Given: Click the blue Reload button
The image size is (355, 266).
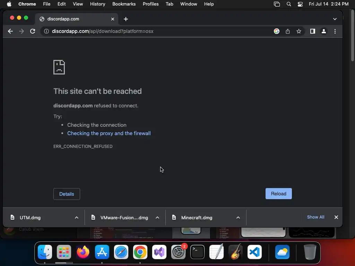Looking at the screenshot, I should tap(278, 194).
